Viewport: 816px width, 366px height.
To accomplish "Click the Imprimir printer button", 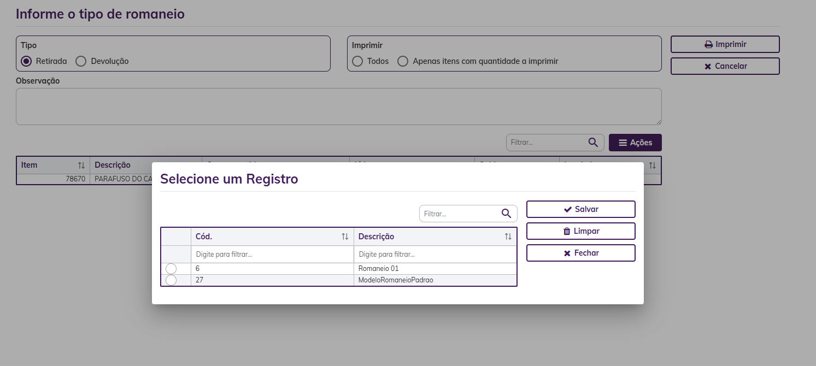I will (725, 44).
